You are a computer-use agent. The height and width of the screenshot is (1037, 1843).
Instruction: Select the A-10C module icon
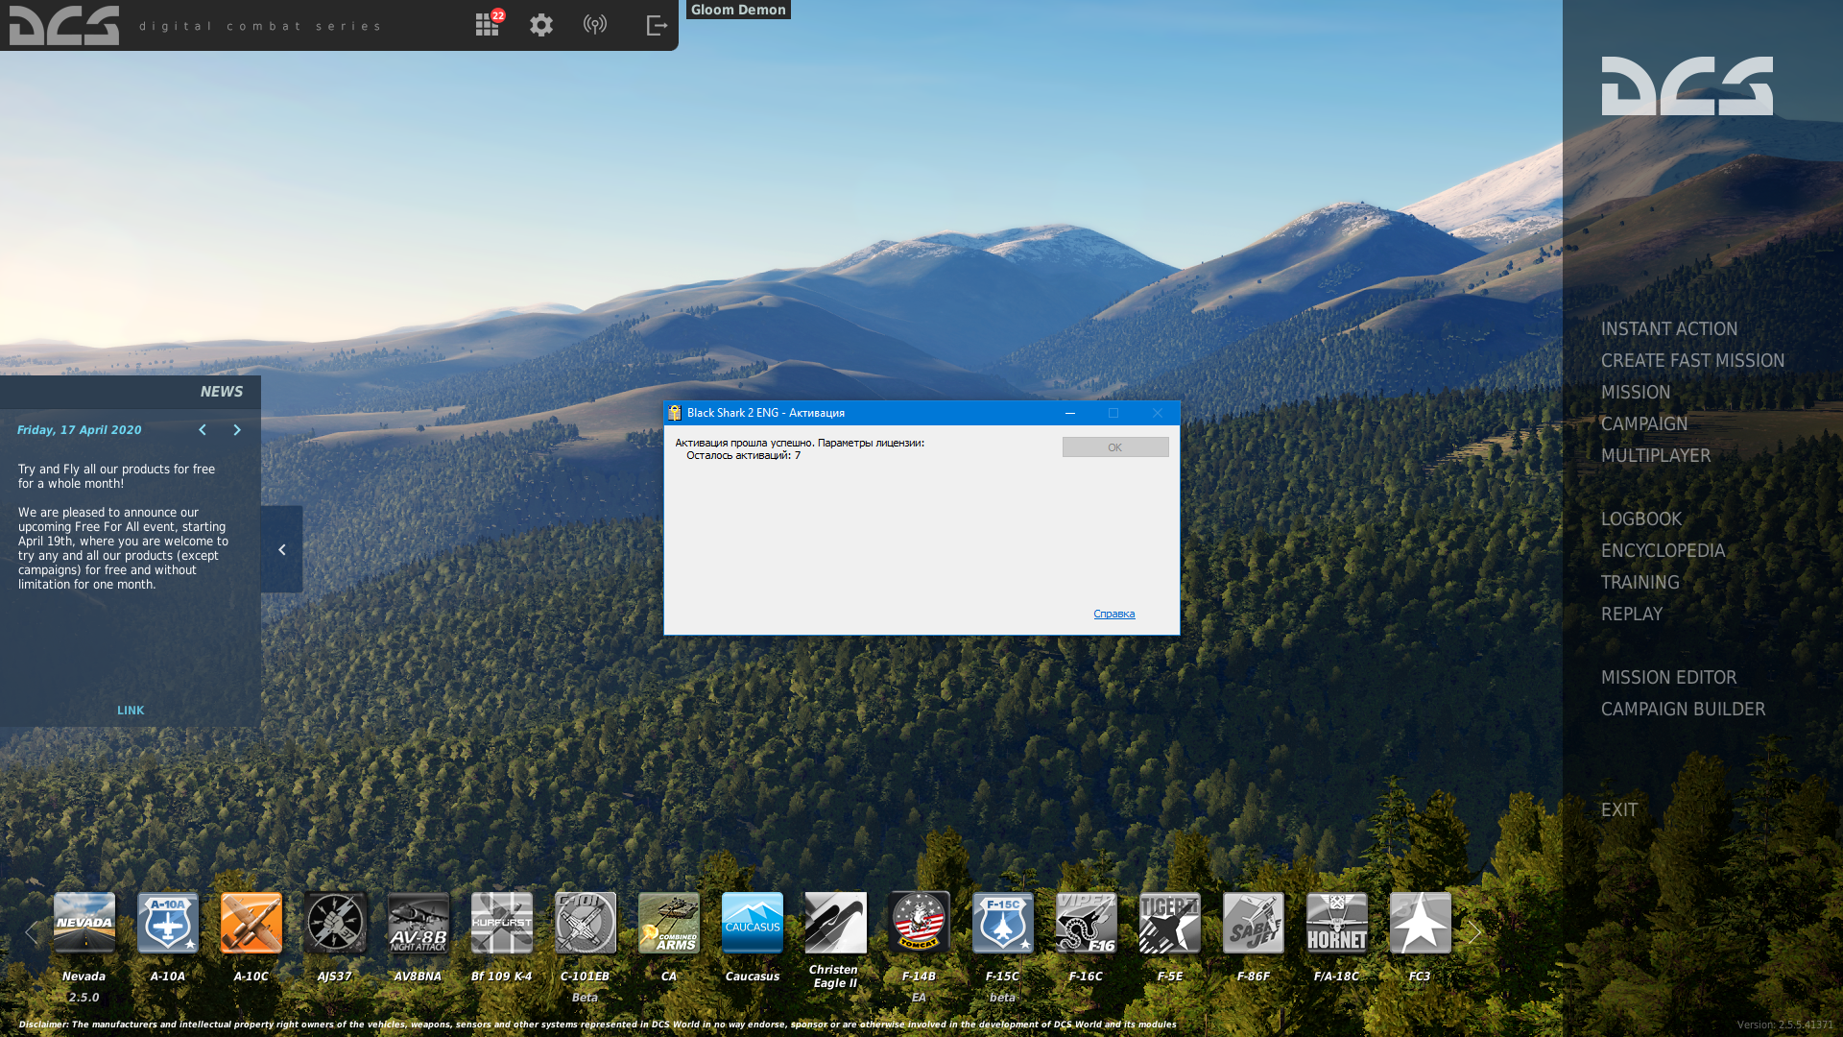tap(251, 923)
